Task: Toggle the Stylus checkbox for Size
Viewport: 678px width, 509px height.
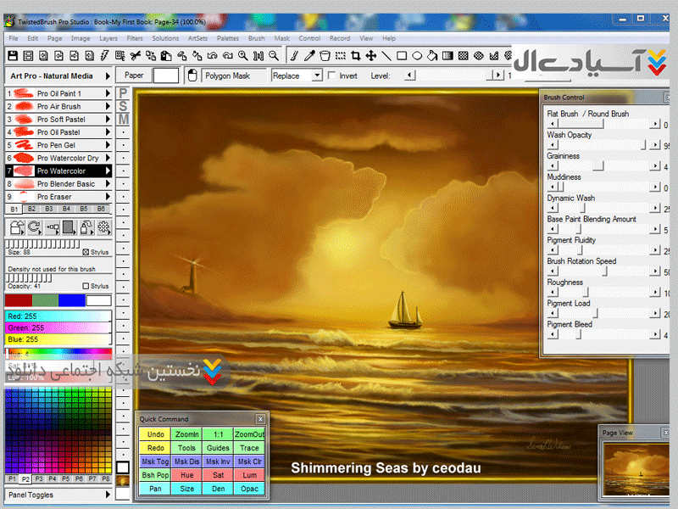Action: 86,252
